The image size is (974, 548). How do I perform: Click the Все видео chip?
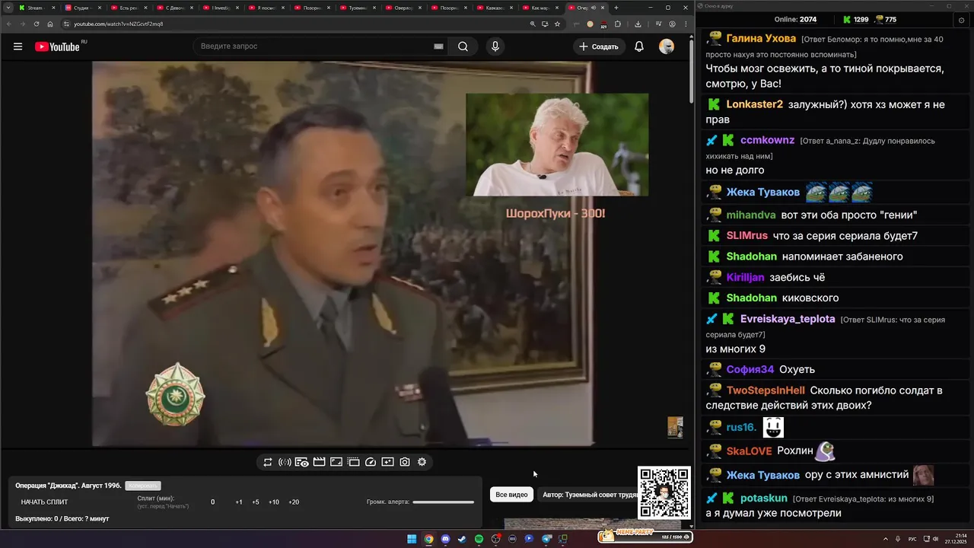pos(511,495)
